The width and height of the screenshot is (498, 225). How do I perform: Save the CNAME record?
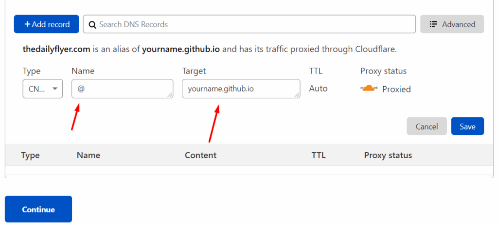coord(467,126)
